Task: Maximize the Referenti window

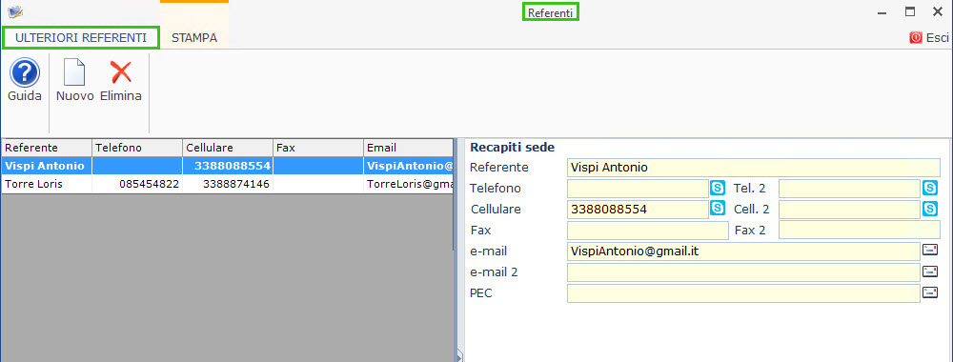Action: click(910, 11)
